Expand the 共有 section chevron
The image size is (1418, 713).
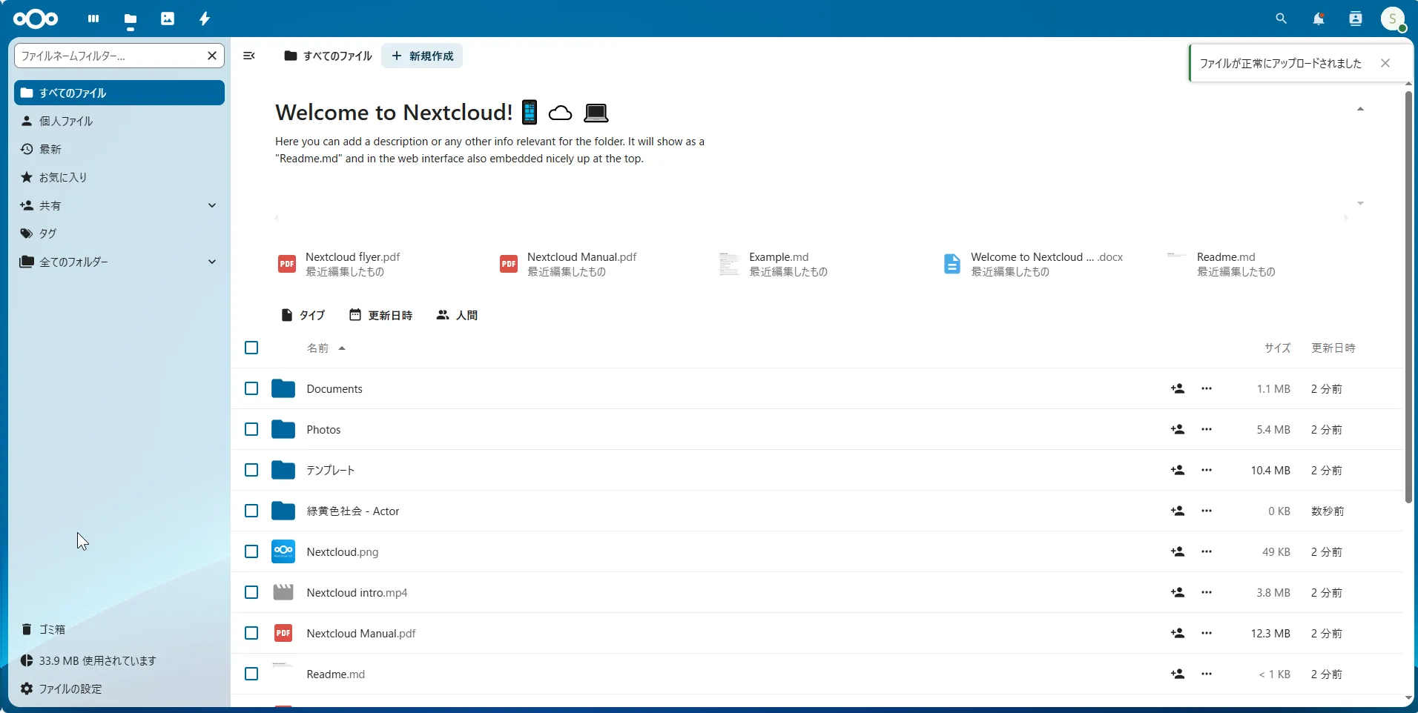pos(212,205)
